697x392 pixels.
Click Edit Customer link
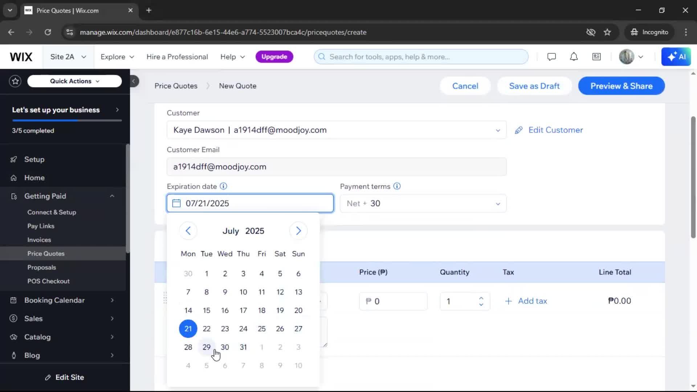[x=555, y=130]
